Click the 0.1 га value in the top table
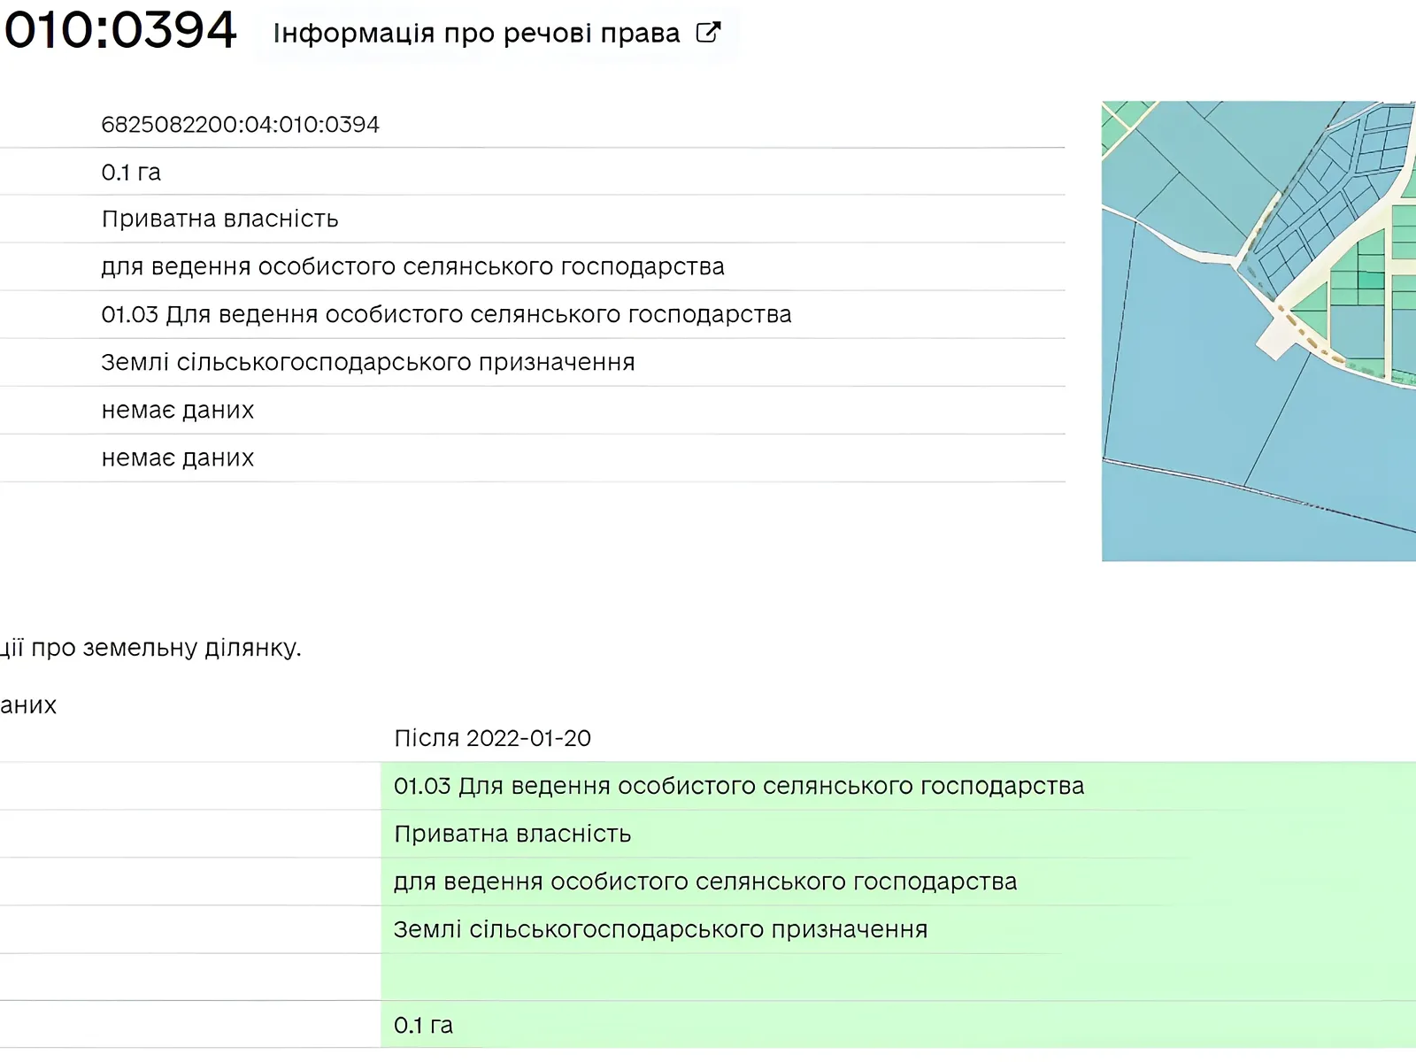Screen dimensions: 1416x1062 point(131,173)
